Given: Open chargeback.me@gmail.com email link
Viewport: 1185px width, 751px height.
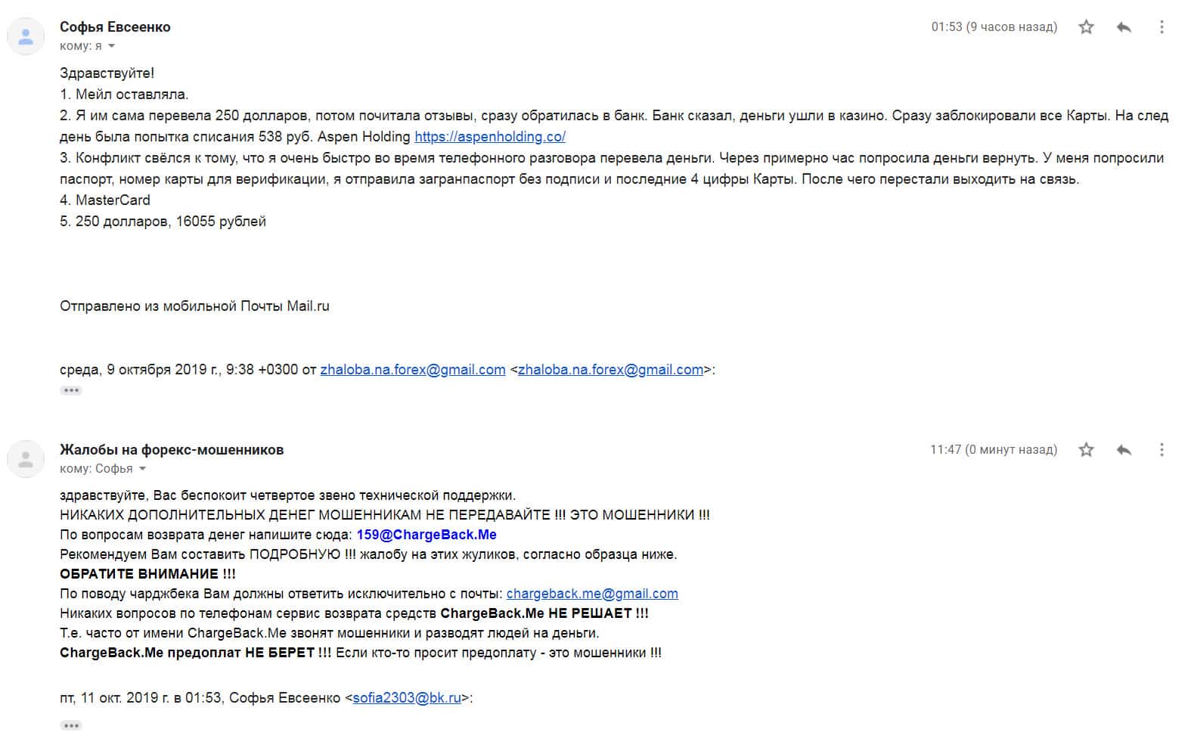Looking at the screenshot, I should [x=592, y=594].
